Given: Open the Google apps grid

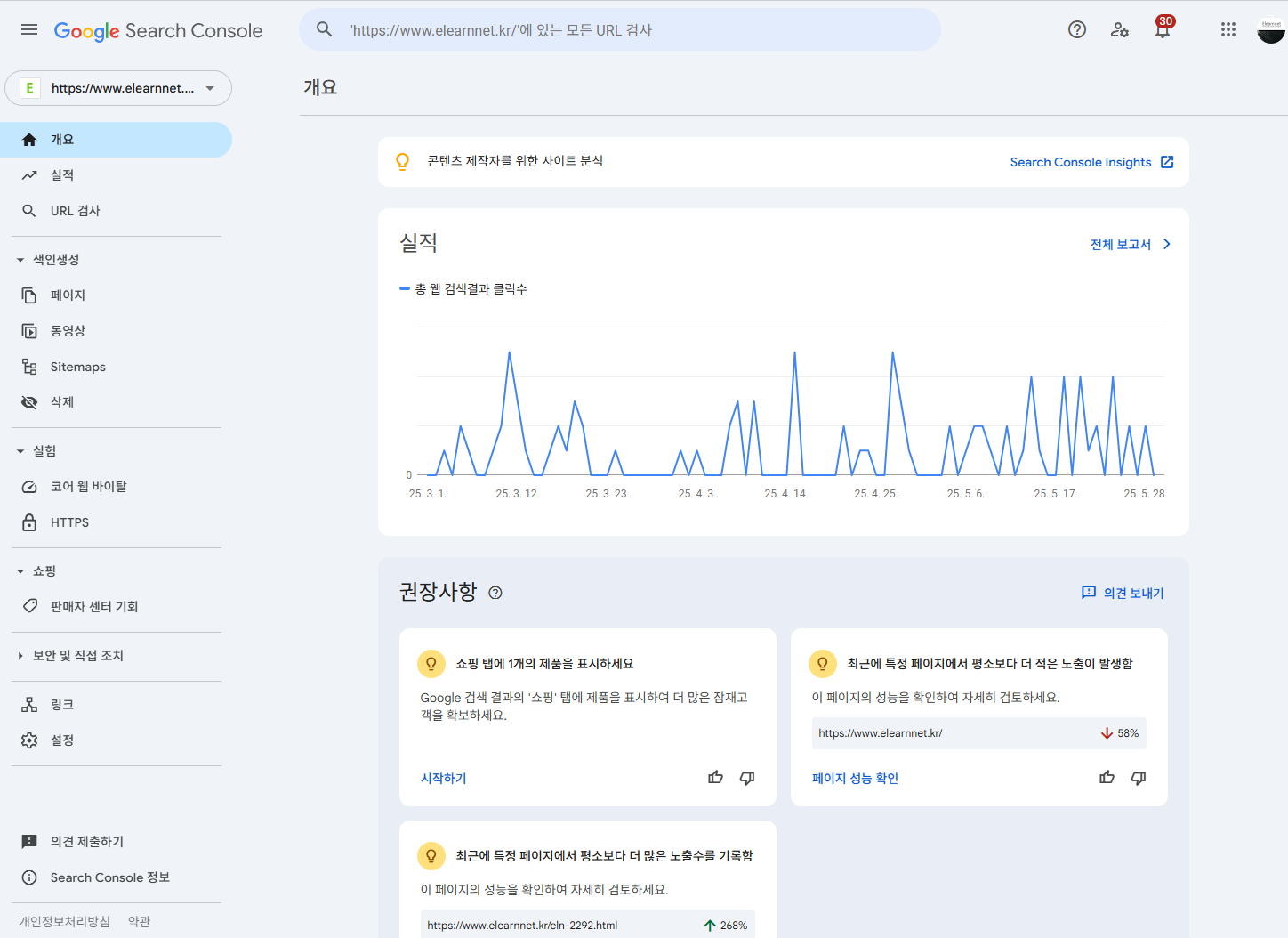Looking at the screenshot, I should pyautogui.click(x=1228, y=29).
